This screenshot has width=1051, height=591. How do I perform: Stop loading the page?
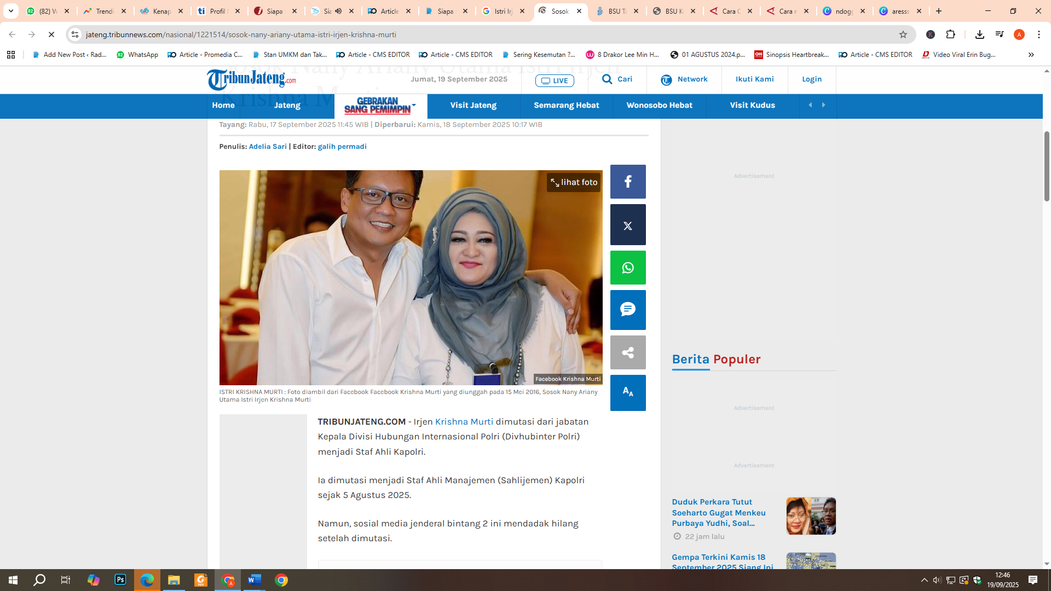(51, 34)
